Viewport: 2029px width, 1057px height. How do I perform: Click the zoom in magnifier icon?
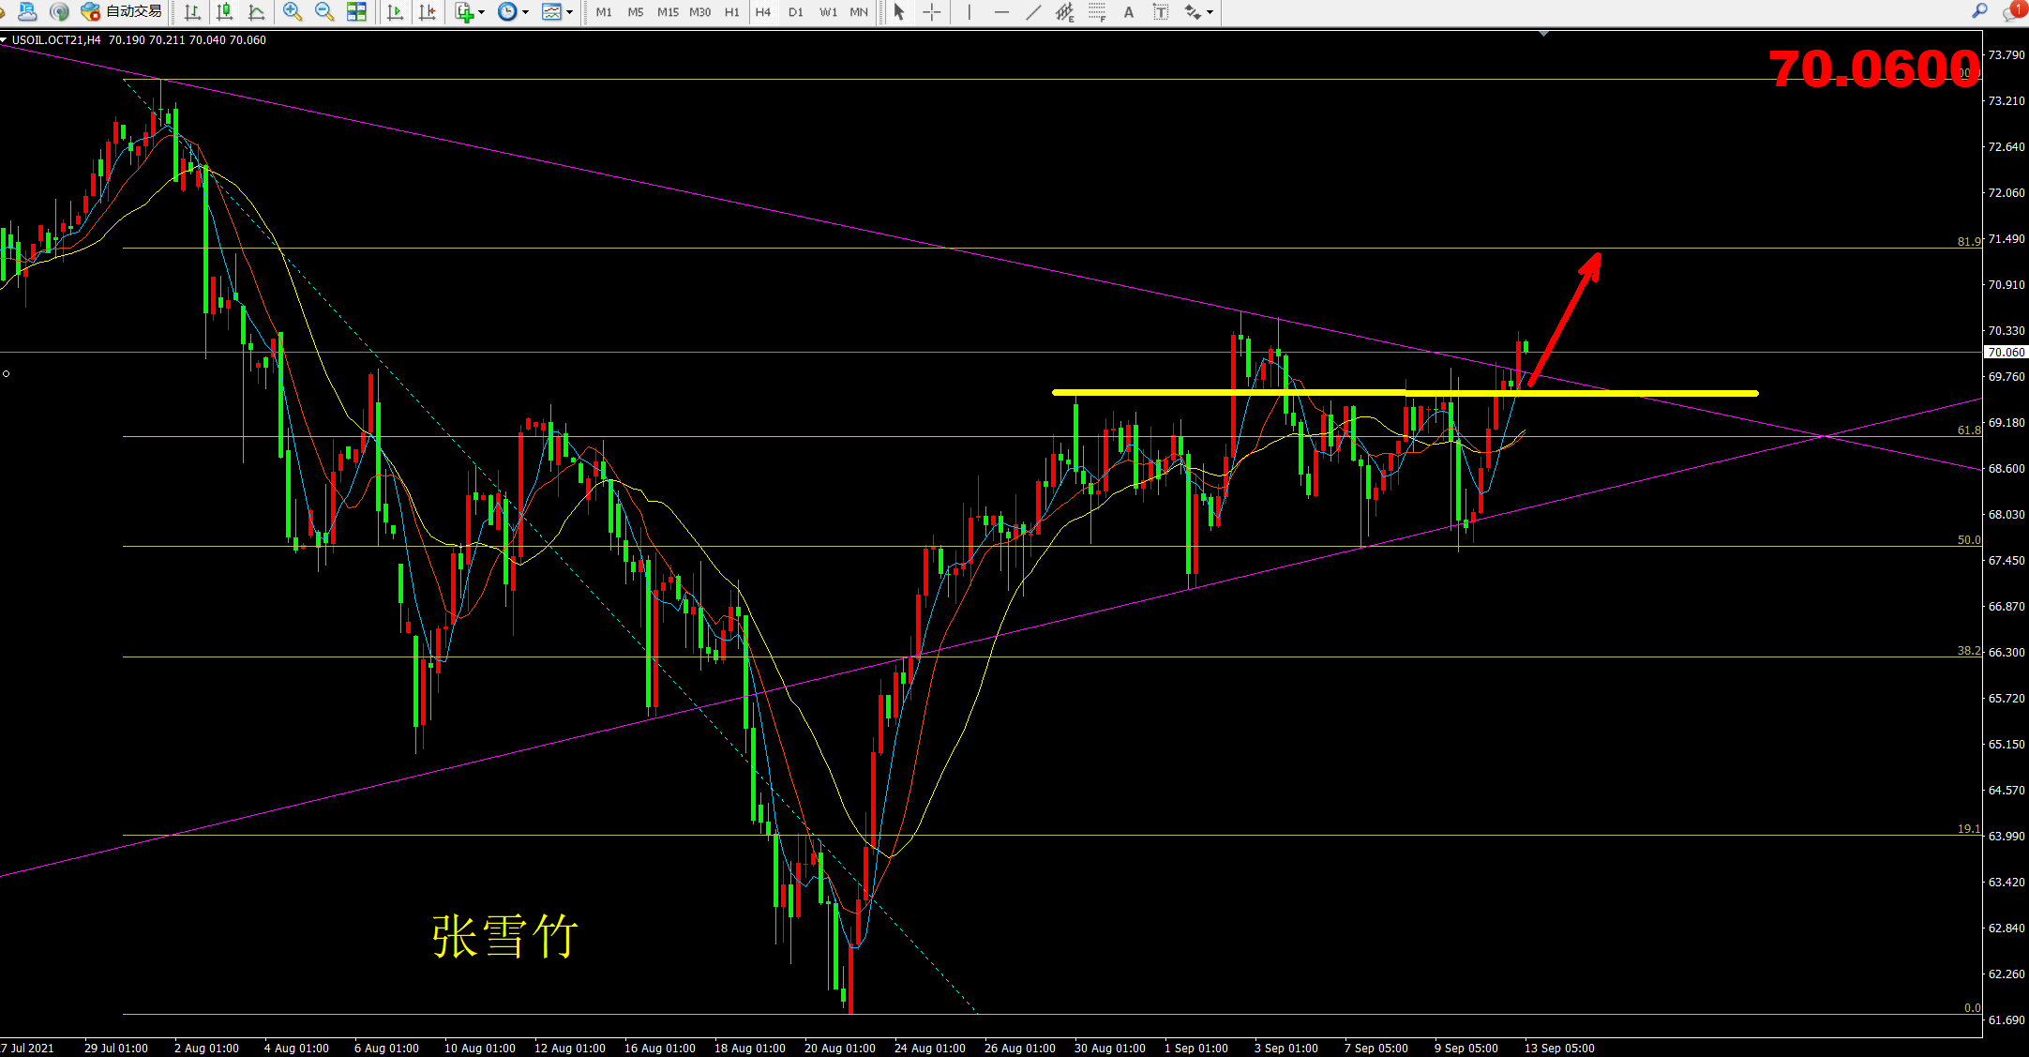(x=293, y=12)
